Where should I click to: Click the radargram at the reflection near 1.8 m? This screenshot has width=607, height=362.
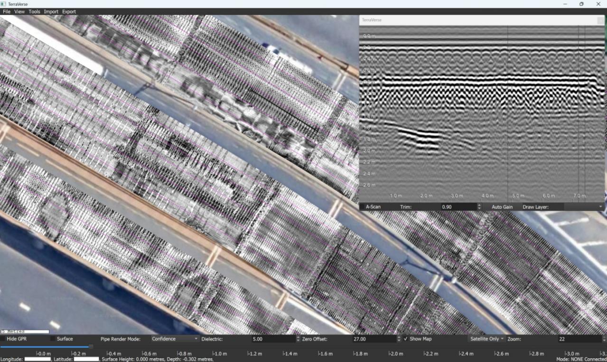(420, 138)
